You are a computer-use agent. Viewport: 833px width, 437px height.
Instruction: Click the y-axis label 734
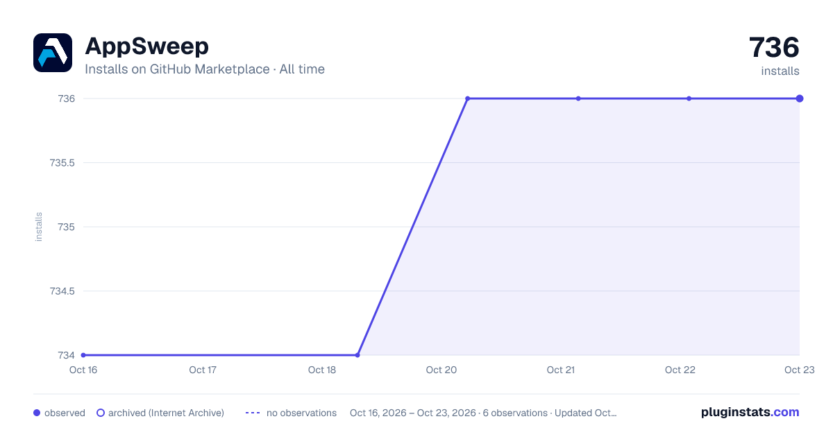click(67, 355)
